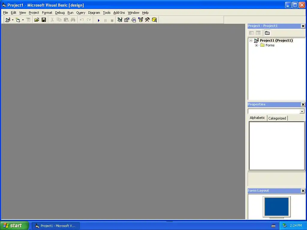The image size is (307, 230).
Task: Click the keyboard icon in the taskbar
Action: 273,226
